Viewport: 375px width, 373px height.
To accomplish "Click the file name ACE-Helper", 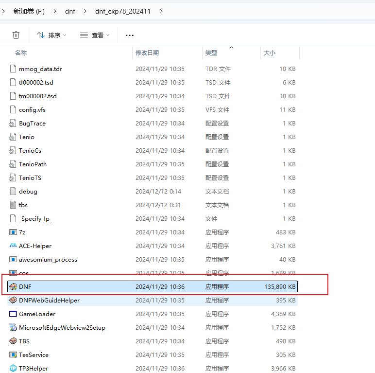I will point(35,246).
